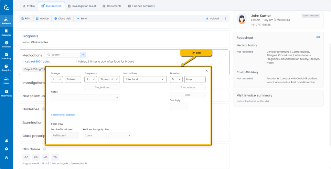Click the notifications bell icon
This screenshot has width=331, height=169.
pos(6,141)
